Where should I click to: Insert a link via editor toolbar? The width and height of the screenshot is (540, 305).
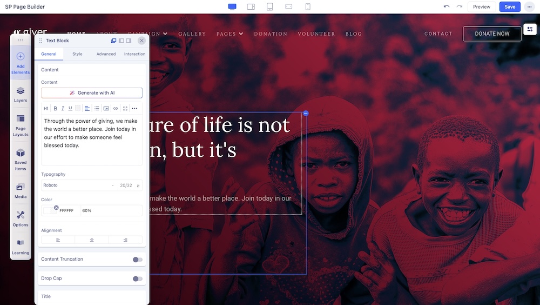coord(116,108)
